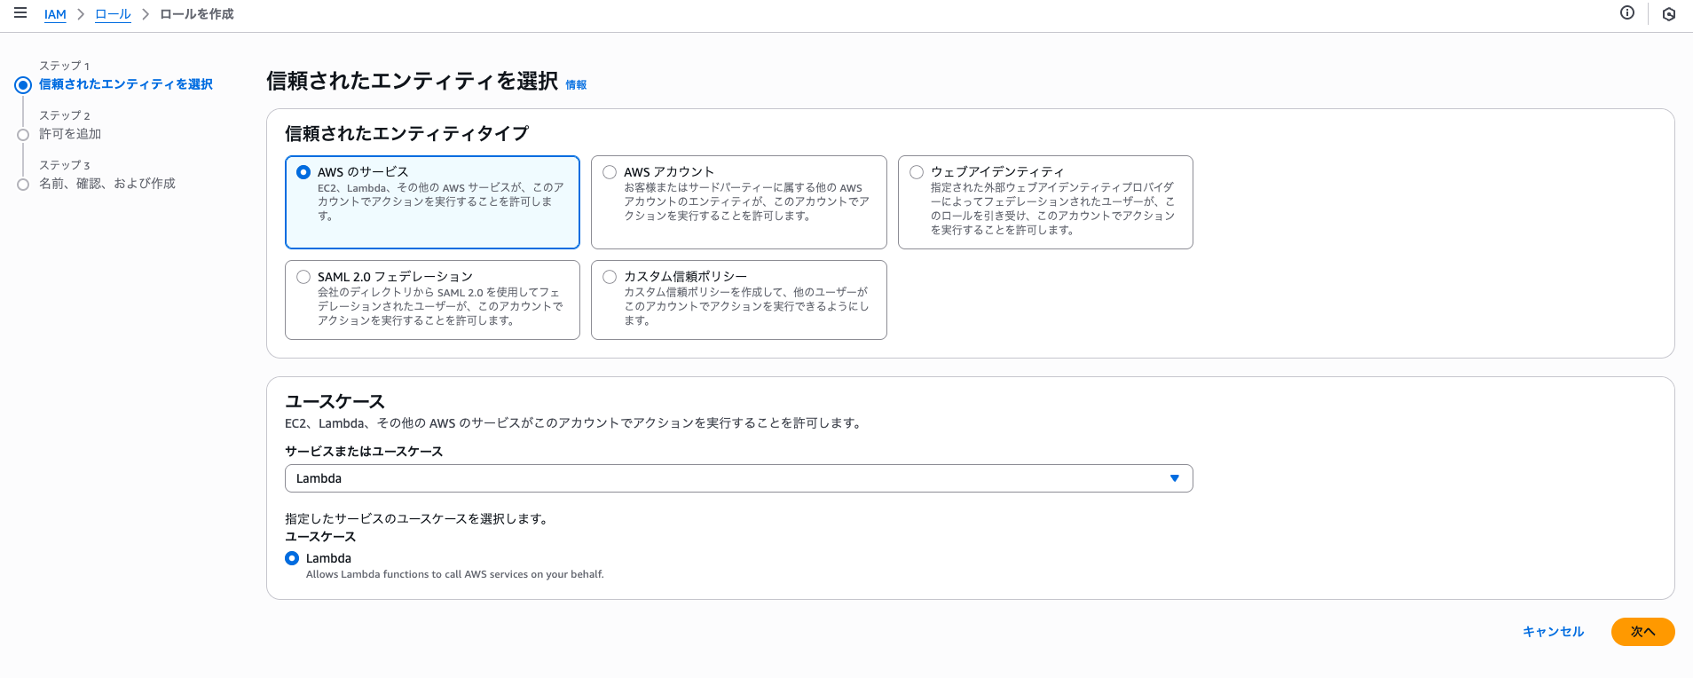Go to ロール breadcrumb link

(113, 14)
